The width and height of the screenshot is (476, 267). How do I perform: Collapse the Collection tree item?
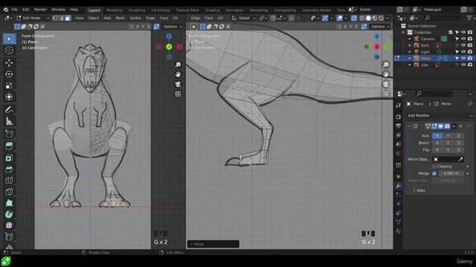coord(403,33)
